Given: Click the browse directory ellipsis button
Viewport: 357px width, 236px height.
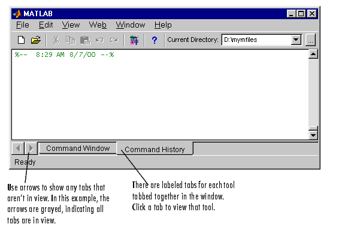Looking at the screenshot, I should (310, 40).
